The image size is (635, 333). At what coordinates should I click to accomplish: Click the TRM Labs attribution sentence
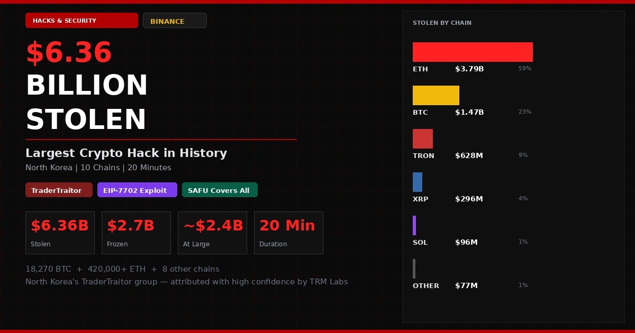187,282
